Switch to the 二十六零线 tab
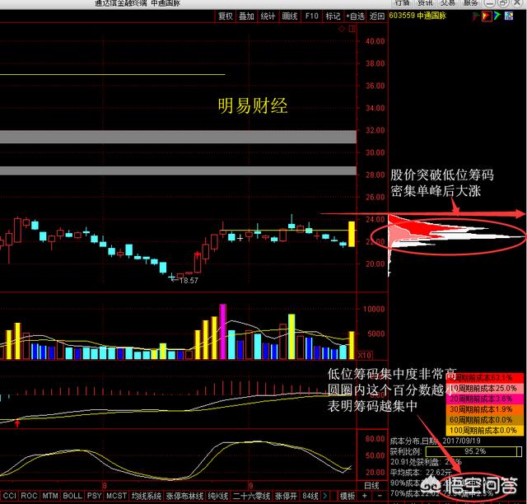The image size is (527, 504). (x=251, y=496)
